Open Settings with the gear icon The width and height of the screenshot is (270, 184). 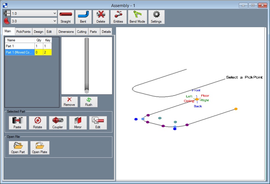coord(156,17)
